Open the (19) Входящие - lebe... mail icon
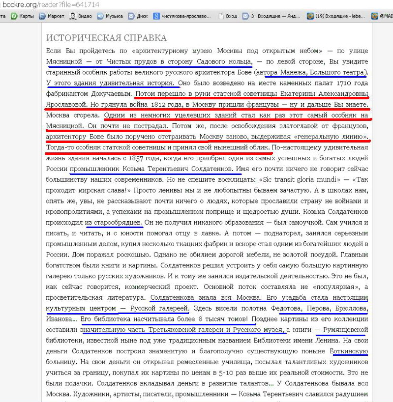The width and height of the screenshot is (393, 402). point(310,16)
